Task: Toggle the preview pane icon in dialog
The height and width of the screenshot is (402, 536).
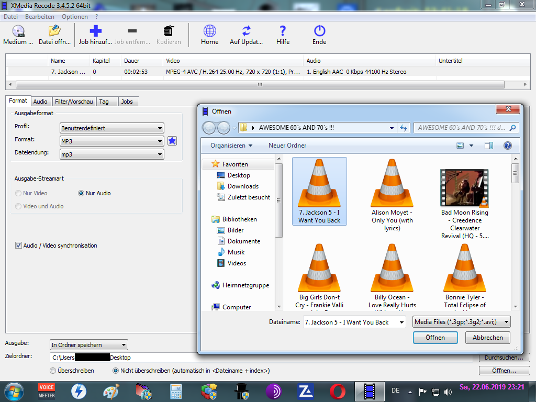Action: 489,146
